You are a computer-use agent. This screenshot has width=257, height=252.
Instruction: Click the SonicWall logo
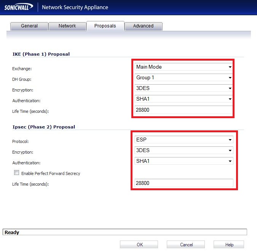click(x=18, y=7)
